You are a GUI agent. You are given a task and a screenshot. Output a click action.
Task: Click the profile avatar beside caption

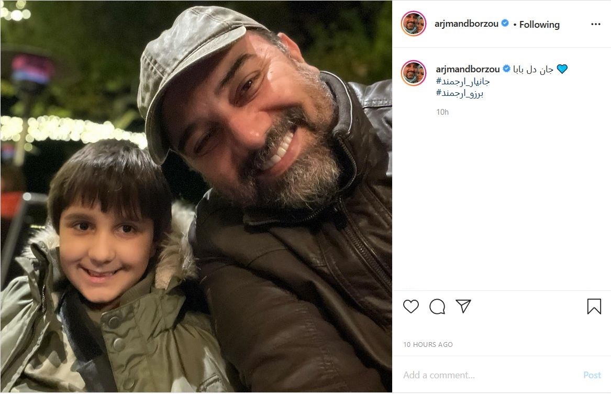414,73
